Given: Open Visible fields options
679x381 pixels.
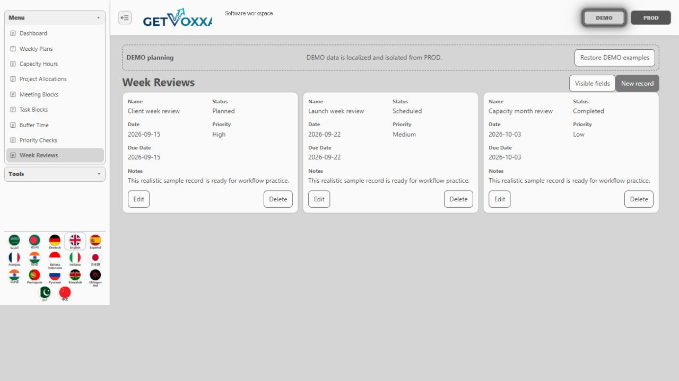Looking at the screenshot, I should click(593, 83).
